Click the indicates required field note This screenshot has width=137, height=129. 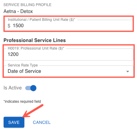pyautogui.click(x=22, y=102)
